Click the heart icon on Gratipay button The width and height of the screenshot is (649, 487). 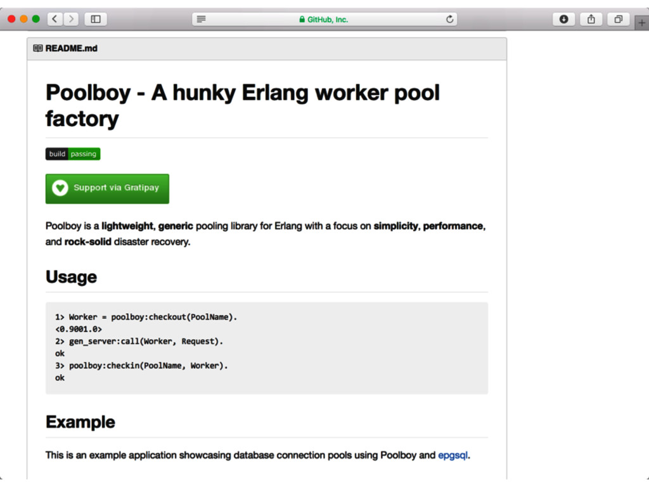tap(60, 188)
